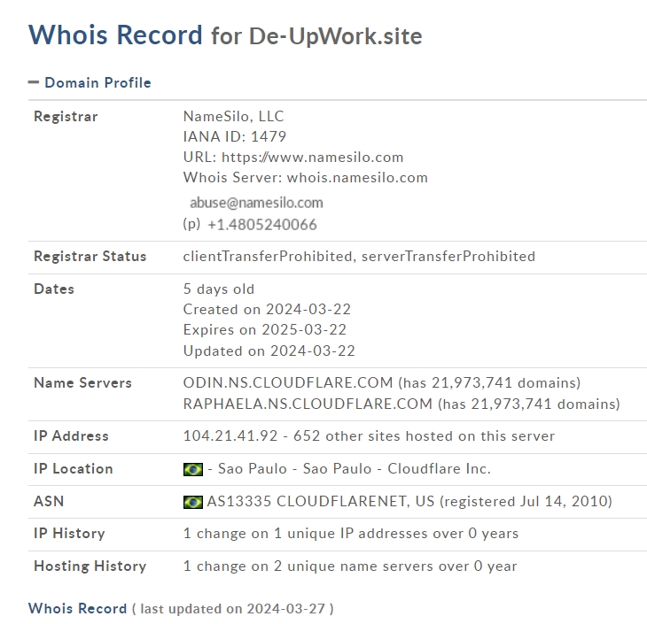Click Created on 2024-03-22

click(267, 309)
